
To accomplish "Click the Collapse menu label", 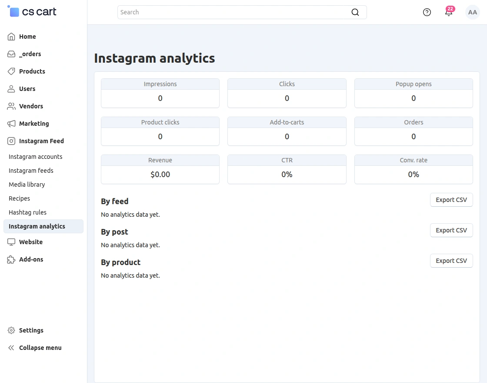I will (x=40, y=348).
